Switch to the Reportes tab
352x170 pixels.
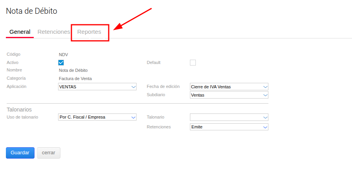[x=89, y=32]
